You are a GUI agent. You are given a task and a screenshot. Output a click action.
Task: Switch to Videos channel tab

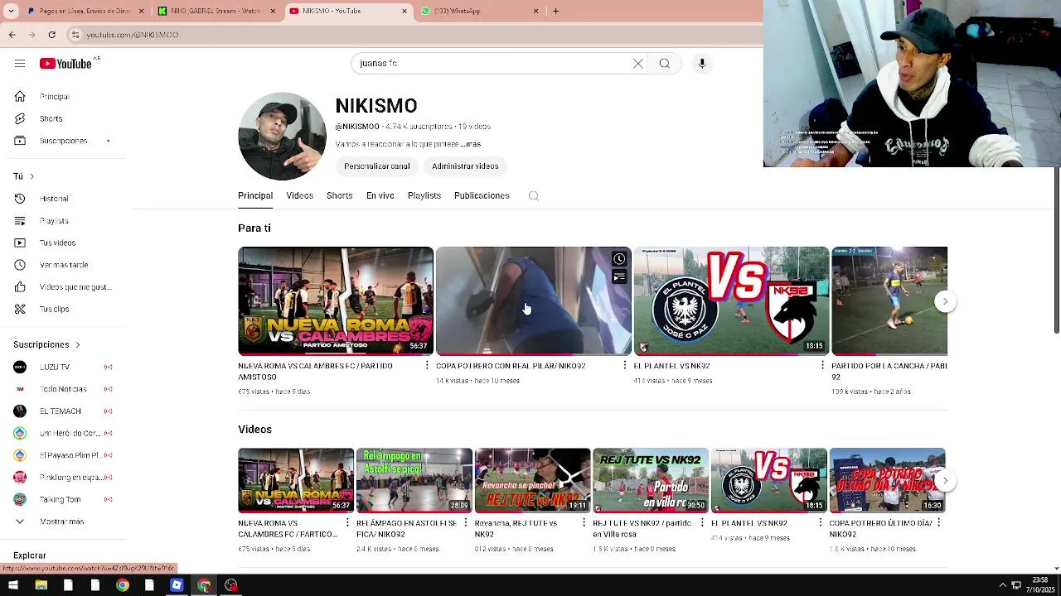click(x=299, y=196)
